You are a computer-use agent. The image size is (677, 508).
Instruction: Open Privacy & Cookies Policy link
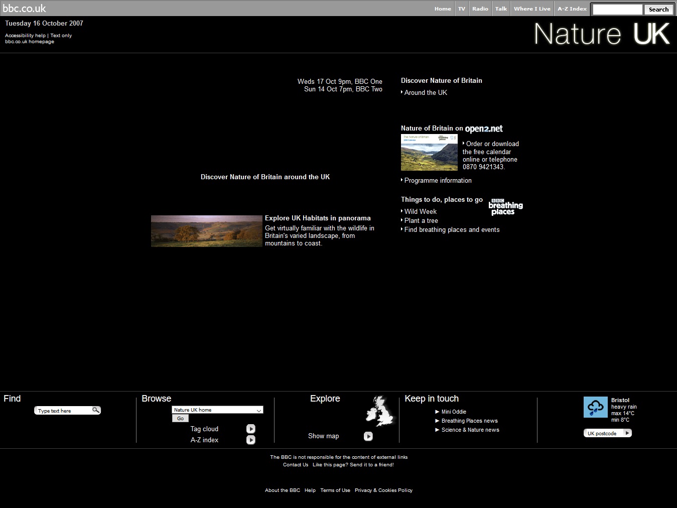[383, 490]
